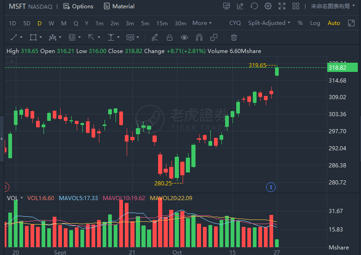Select the rectangle shape tool
This screenshot has height=255, width=361.
click(33, 37)
